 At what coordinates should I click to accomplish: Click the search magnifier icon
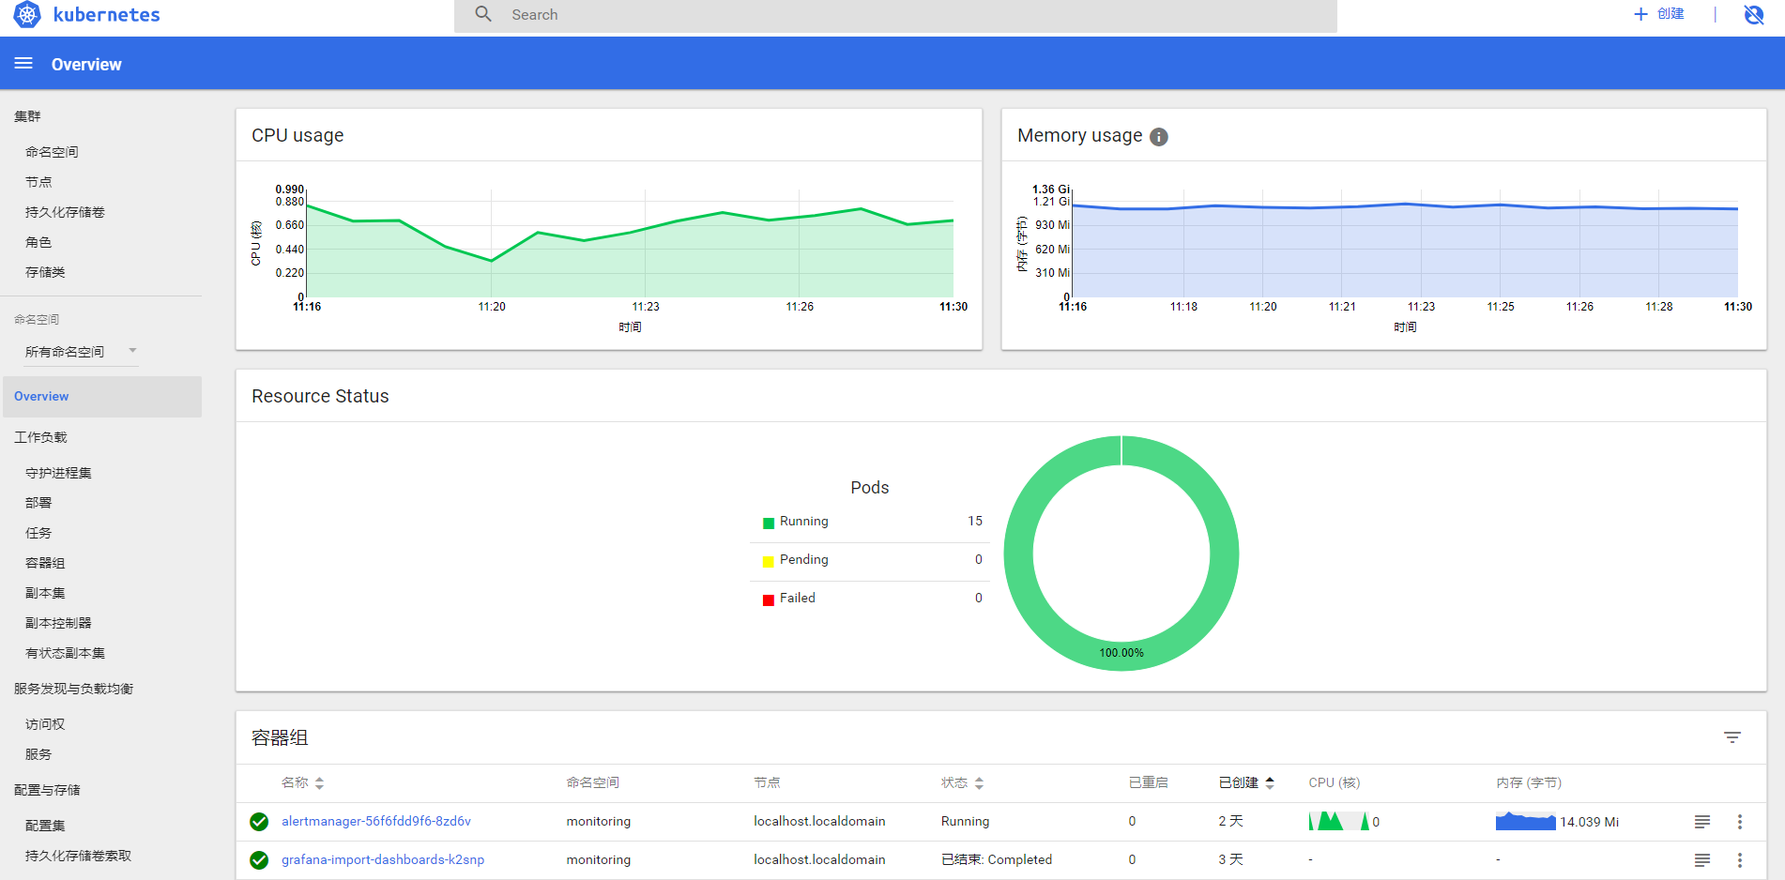(x=483, y=14)
